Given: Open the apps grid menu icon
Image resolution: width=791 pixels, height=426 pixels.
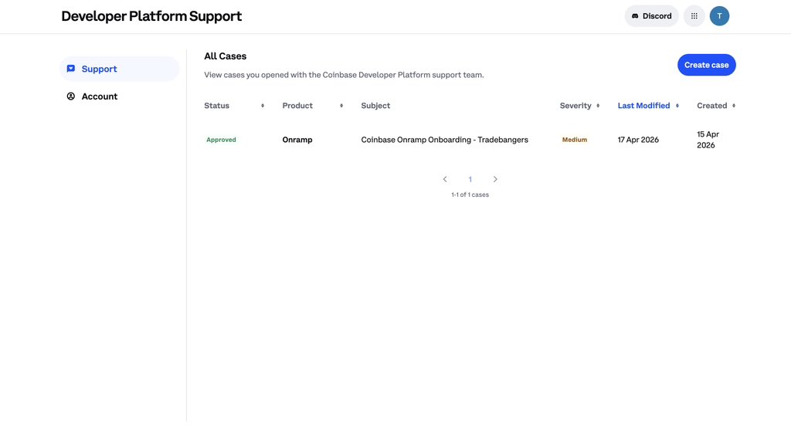Looking at the screenshot, I should (694, 16).
